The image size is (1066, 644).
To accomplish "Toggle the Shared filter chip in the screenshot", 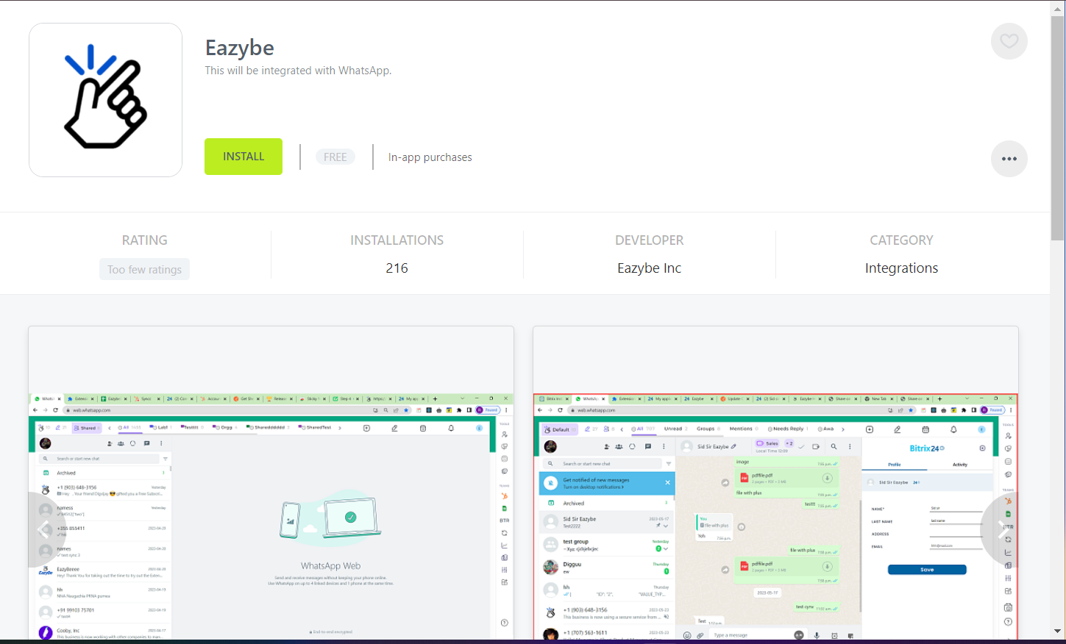I will point(86,427).
